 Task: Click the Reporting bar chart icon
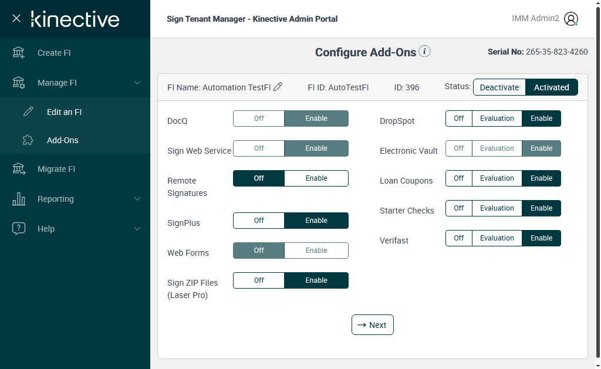[18, 199]
